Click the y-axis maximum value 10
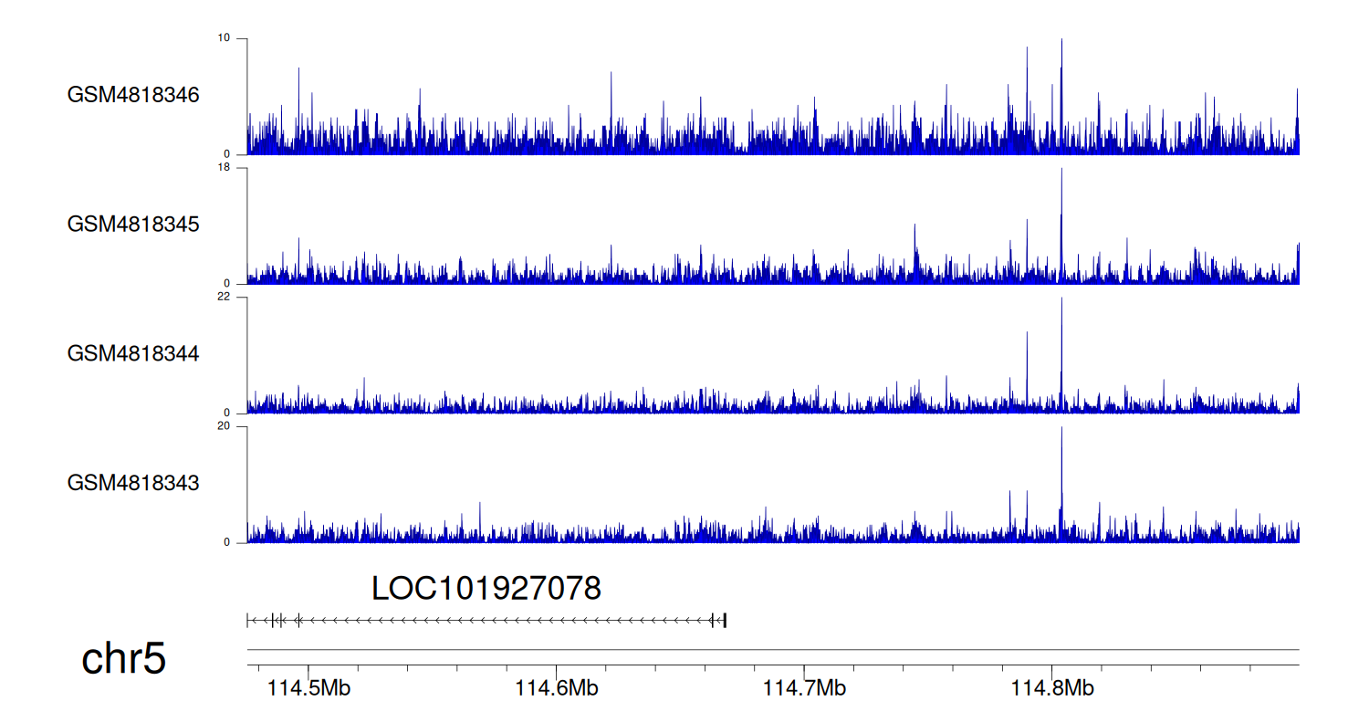The width and height of the screenshot is (1369, 712). [x=225, y=38]
